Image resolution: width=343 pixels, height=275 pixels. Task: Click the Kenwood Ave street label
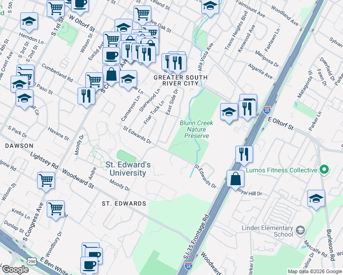coord(247,38)
